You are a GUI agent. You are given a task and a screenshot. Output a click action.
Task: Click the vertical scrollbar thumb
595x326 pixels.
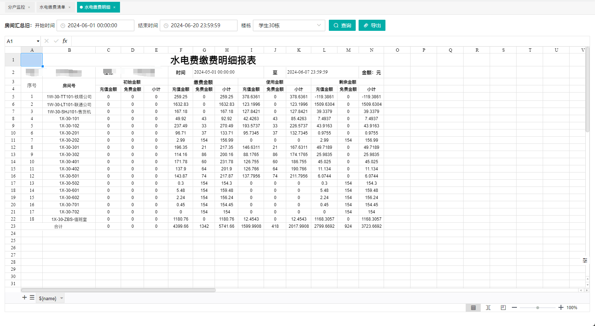click(587, 90)
